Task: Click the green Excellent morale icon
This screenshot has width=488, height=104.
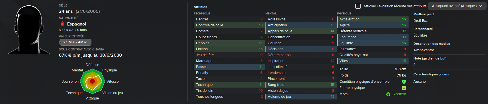Action: [x=388, y=94]
